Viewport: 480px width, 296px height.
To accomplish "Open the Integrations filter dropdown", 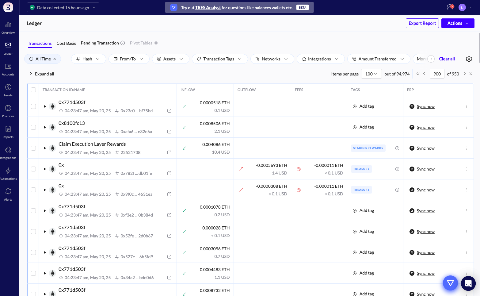I will (x=321, y=59).
